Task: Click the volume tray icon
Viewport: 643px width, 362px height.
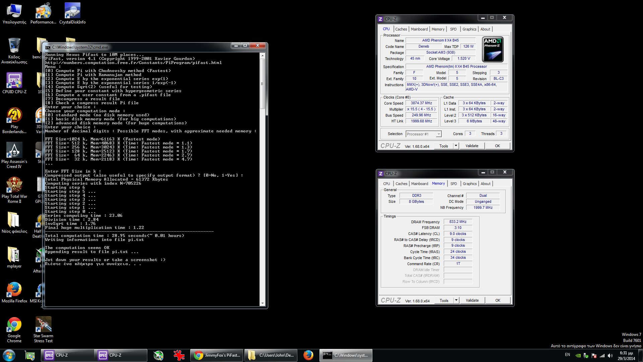Action: point(610,356)
